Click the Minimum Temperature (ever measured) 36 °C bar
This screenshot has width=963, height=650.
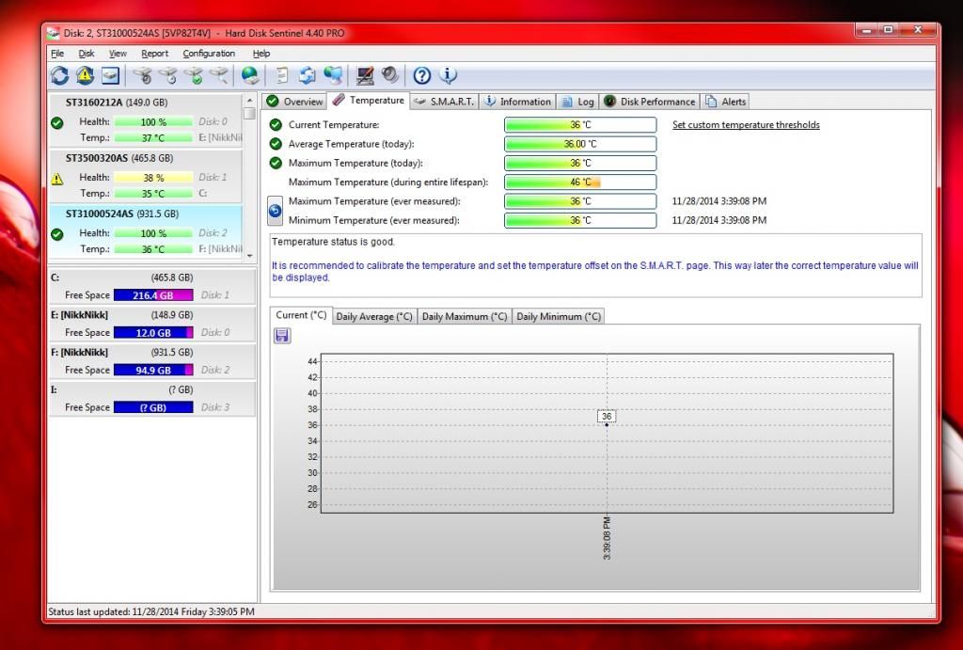point(579,220)
